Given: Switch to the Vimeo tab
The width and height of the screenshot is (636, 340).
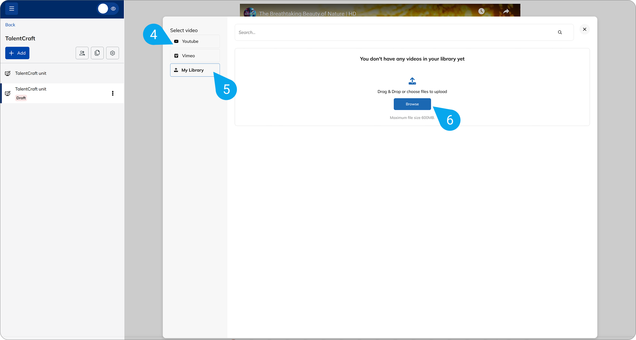Looking at the screenshot, I should coord(195,56).
